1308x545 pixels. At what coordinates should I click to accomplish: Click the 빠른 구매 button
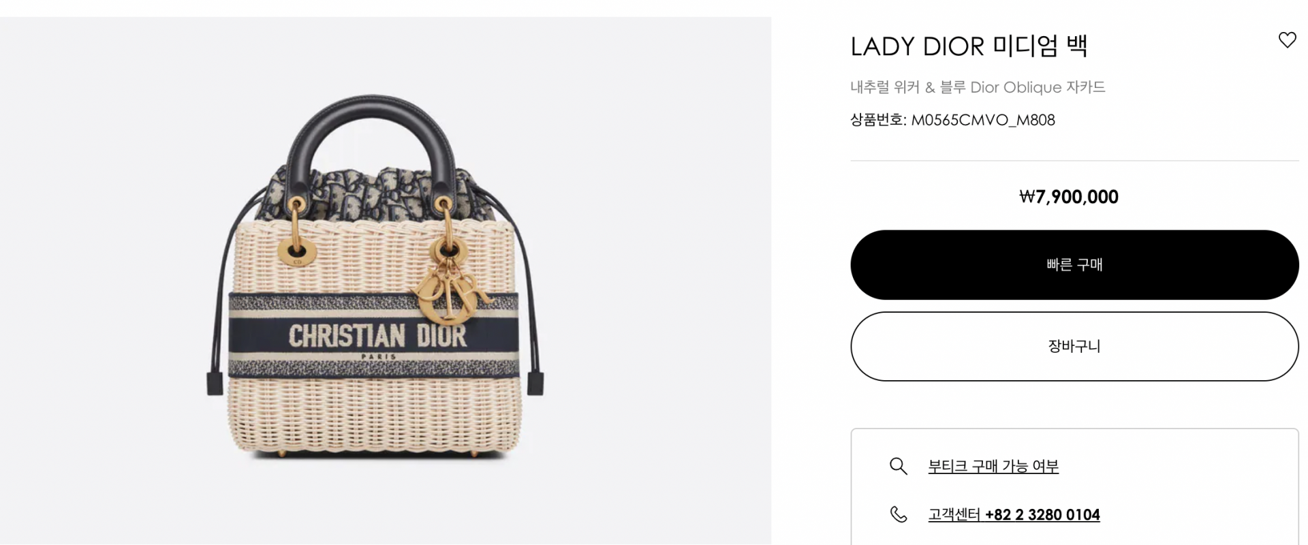(1074, 265)
